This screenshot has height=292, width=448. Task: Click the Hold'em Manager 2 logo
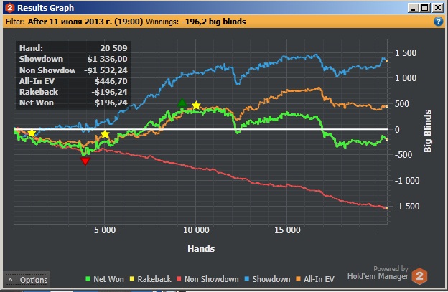pos(419,276)
